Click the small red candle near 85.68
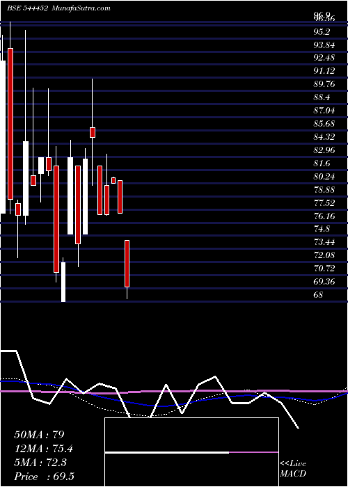The height and width of the screenshot is (487, 348). point(93,132)
